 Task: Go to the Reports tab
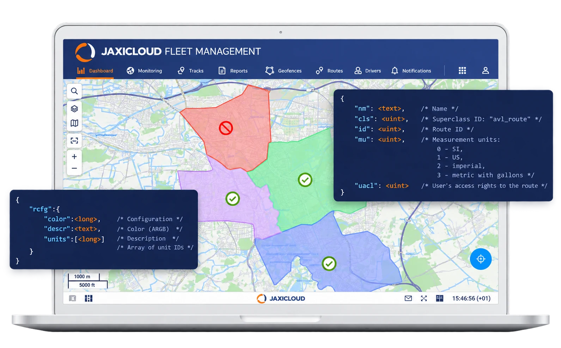(x=233, y=71)
